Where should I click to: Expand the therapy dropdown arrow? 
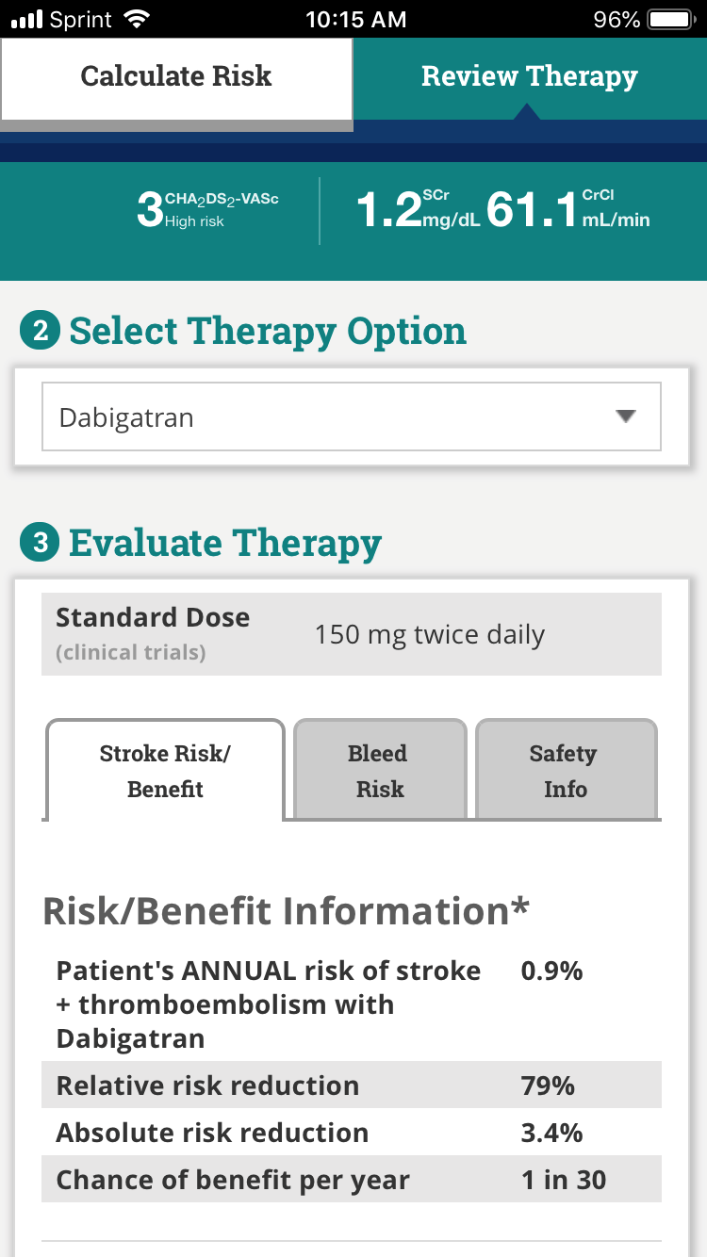pos(626,416)
